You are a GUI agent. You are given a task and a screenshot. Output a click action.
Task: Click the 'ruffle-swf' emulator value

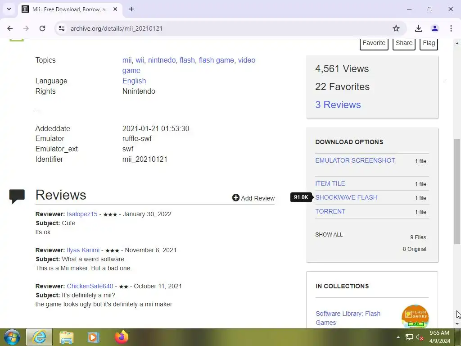point(137,139)
